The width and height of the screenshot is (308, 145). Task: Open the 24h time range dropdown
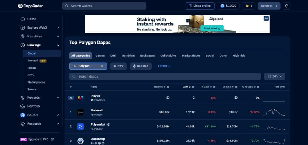click(275, 76)
